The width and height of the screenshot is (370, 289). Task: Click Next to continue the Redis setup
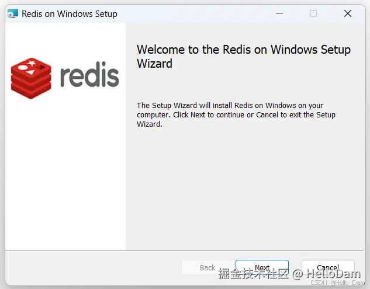tap(262, 267)
